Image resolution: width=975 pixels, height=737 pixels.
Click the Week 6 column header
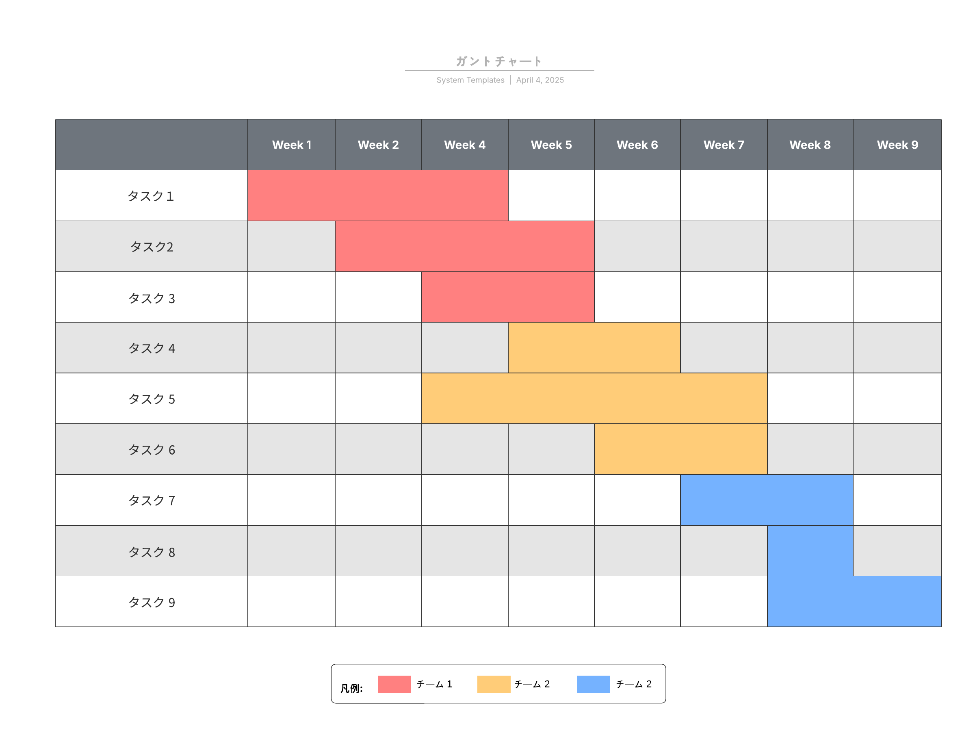pyautogui.click(x=637, y=145)
